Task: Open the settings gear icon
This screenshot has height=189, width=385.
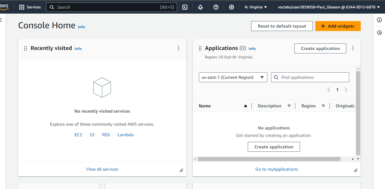Action: click(232, 7)
